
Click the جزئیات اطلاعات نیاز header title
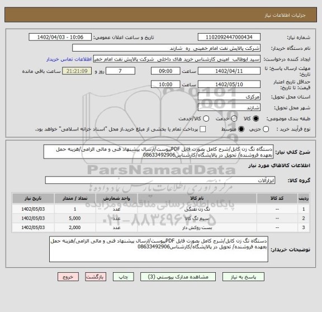tap(285, 16)
